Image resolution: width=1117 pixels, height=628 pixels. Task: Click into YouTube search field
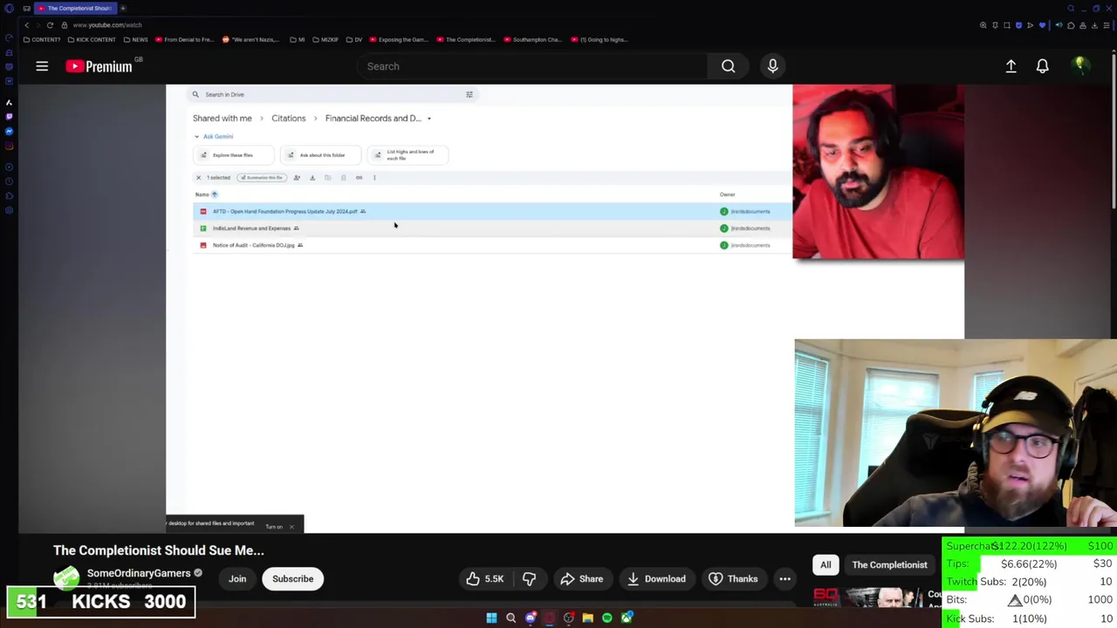tap(532, 66)
